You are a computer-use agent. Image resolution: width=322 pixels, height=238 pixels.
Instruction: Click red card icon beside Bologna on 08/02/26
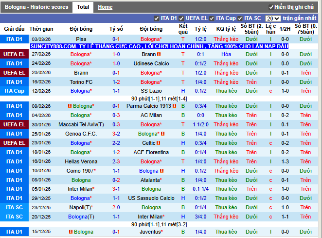click(x=70, y=106)
